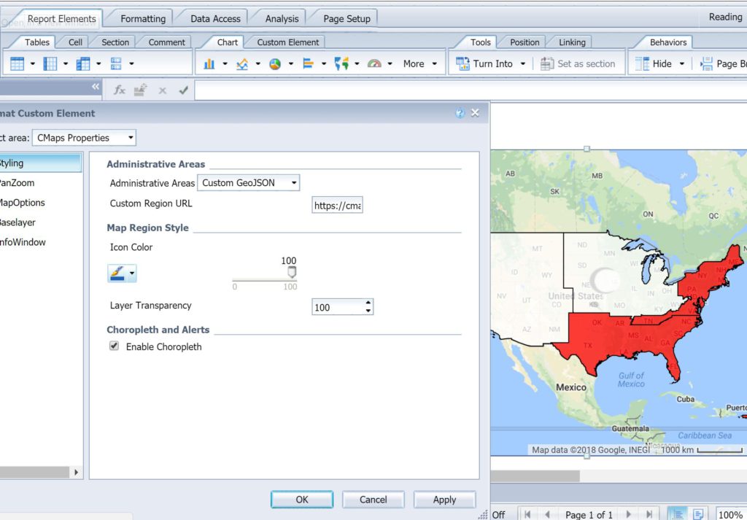Viewport: 747px width, 520px height.
Task: Insert a pie chart
Action: (x=274, y=63)
